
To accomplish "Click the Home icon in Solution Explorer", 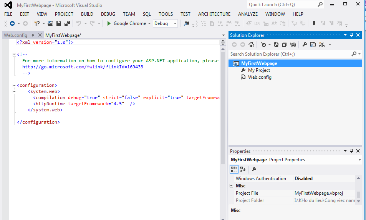I will point(251,45).
